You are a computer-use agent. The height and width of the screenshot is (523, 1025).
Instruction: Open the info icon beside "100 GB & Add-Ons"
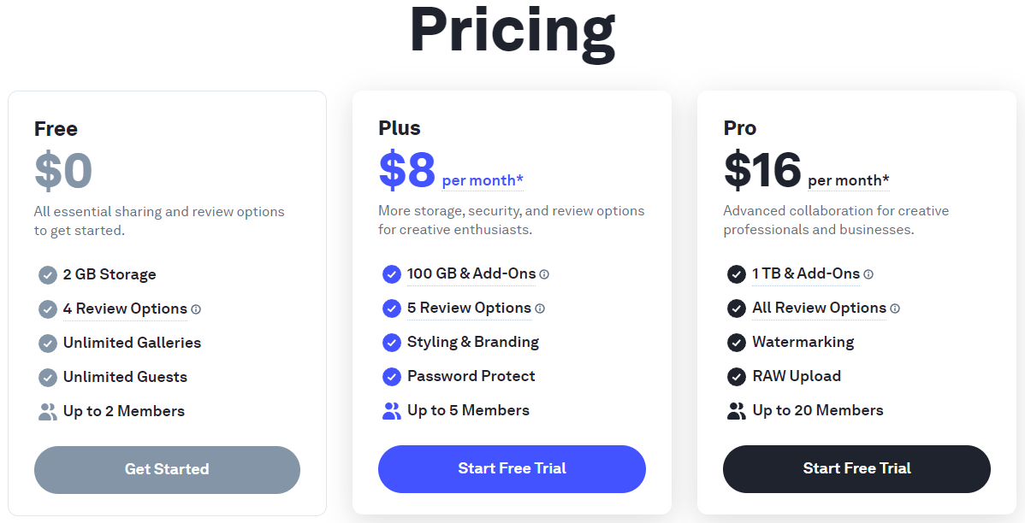tap(545, 274)
